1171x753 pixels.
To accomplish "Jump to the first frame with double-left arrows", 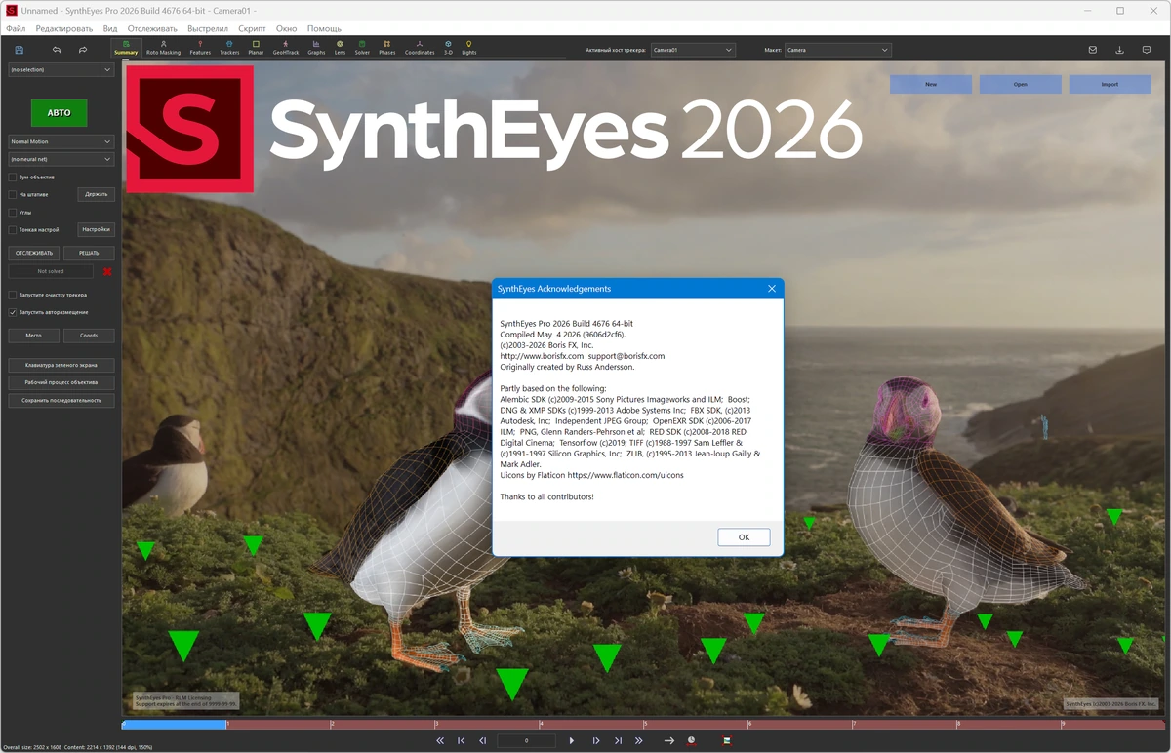I will (440, 741).
